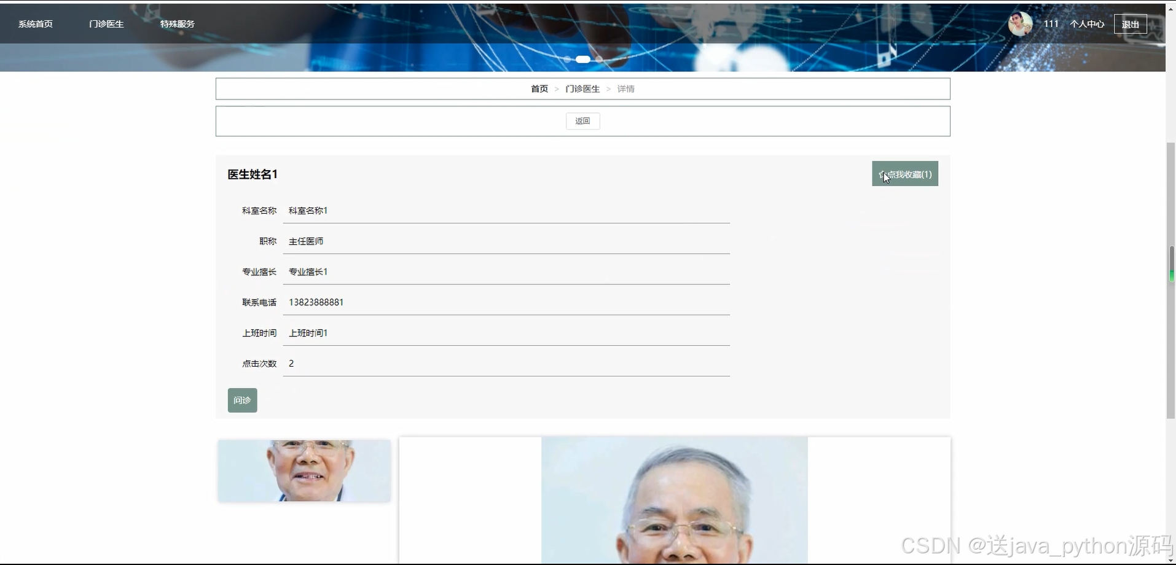Click the 科室名称 field label
The image size is (1176, 565).
pyautogui.click(x=259, y=211)
